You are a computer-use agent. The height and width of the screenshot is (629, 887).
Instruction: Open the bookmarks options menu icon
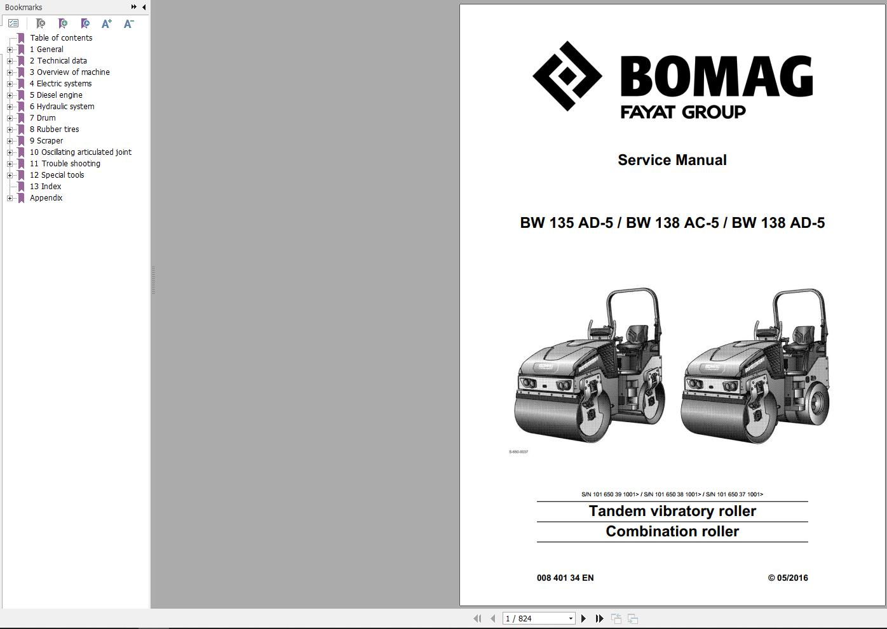click(13, 23)
